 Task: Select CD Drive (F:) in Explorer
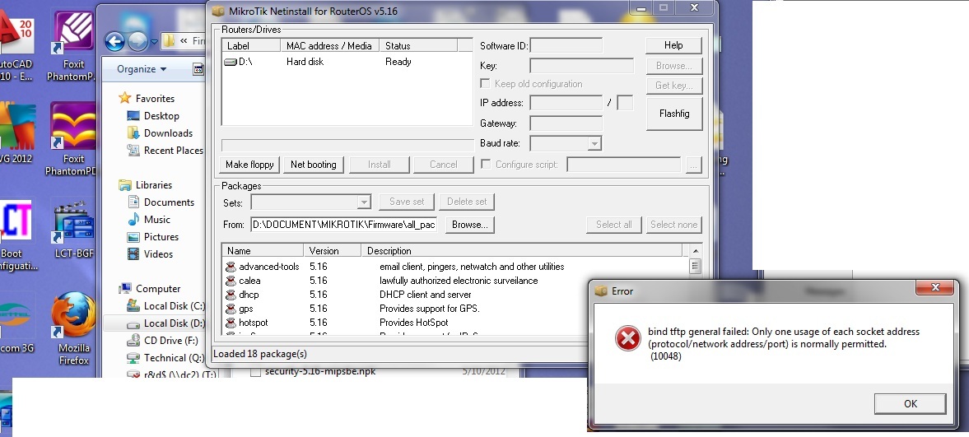[170, 341]
